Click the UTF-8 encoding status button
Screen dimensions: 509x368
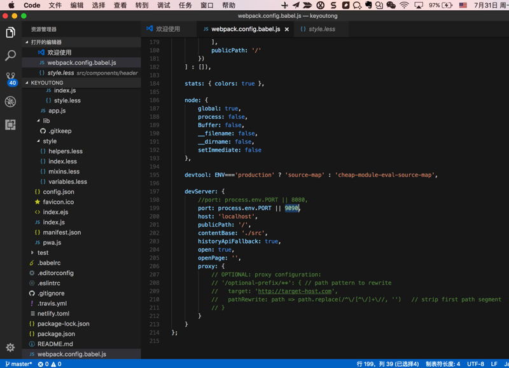click(x=475, y=364)
